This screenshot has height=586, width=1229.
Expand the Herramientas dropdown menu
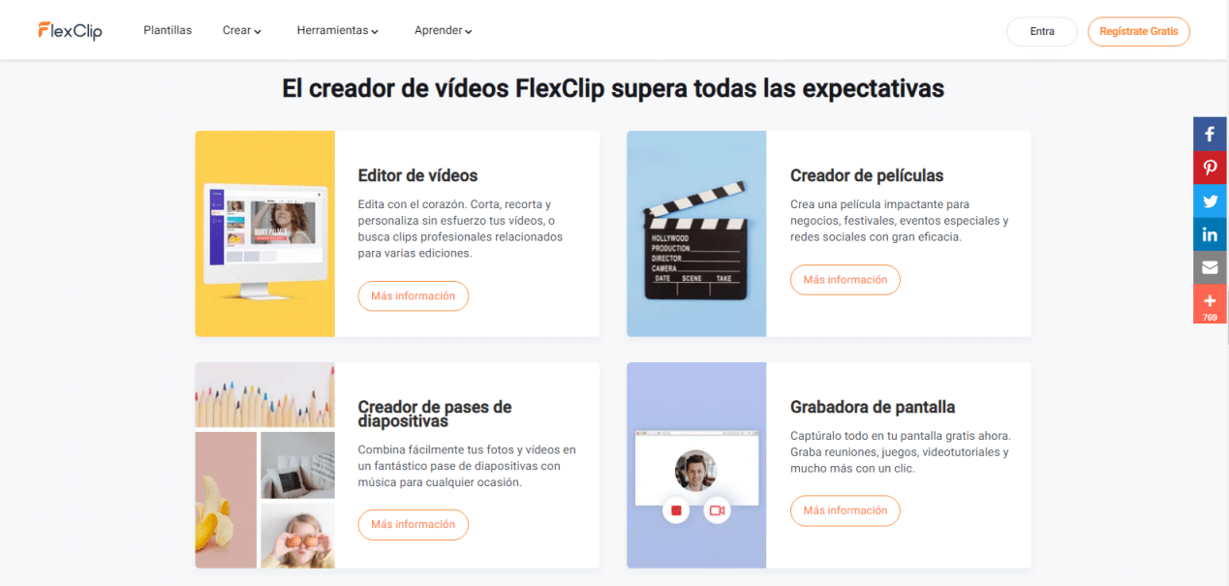tap(337, 31)
